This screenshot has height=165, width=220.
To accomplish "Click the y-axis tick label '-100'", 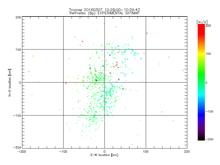I will click(17, 116).
